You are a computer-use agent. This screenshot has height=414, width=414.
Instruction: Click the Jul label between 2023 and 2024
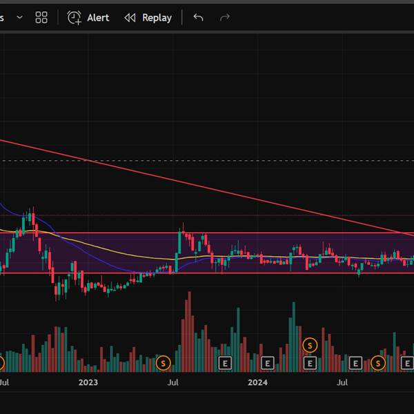pyautogui.click(x=173, y=382)
